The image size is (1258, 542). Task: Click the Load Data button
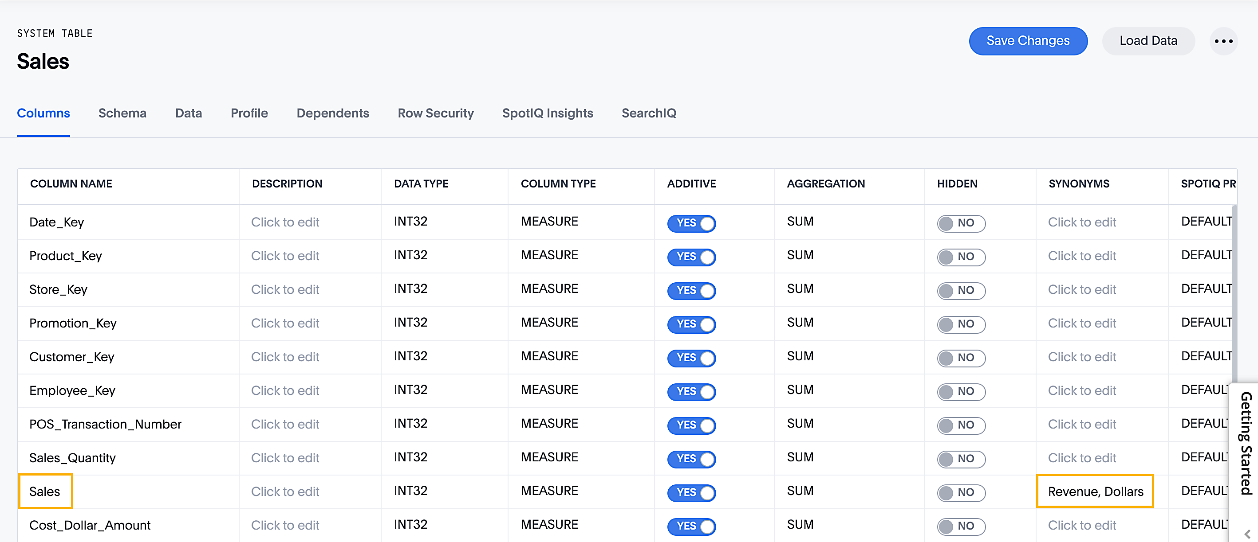(x=1148, y=41)
